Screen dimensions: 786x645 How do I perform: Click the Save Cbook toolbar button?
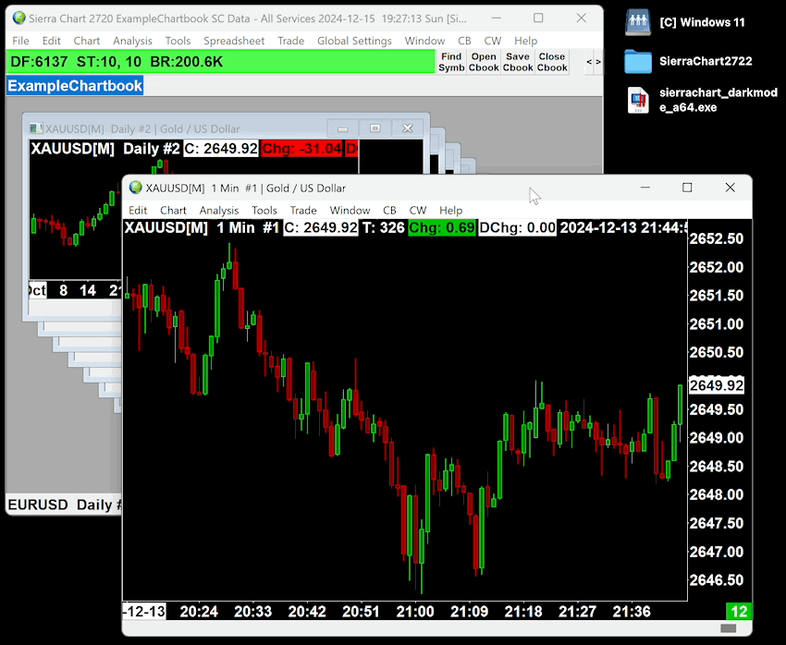tap(518, 62)
